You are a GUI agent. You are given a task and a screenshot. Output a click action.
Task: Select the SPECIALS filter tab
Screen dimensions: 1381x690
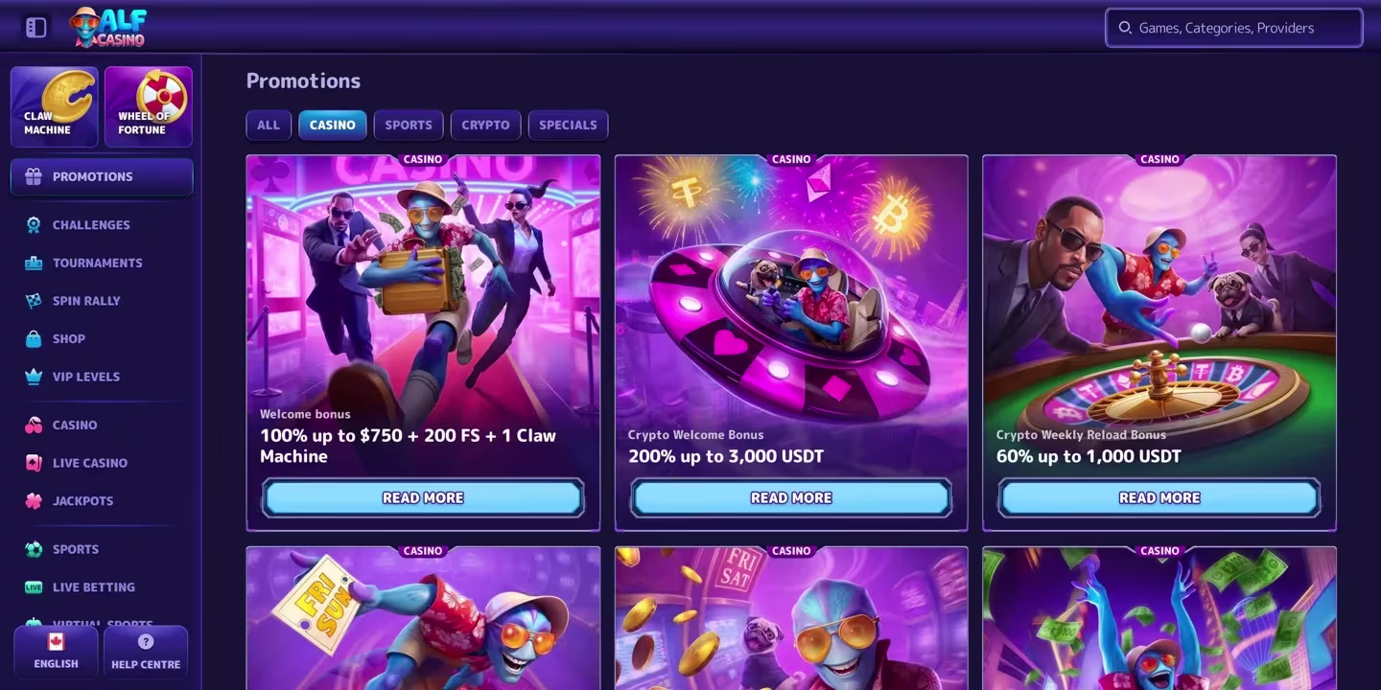568,125
